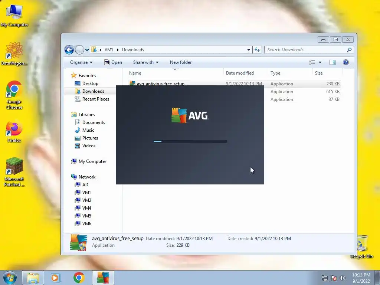380x285 pixels.
Task: Click the network icon in system tray
Action: pos(324,278)
